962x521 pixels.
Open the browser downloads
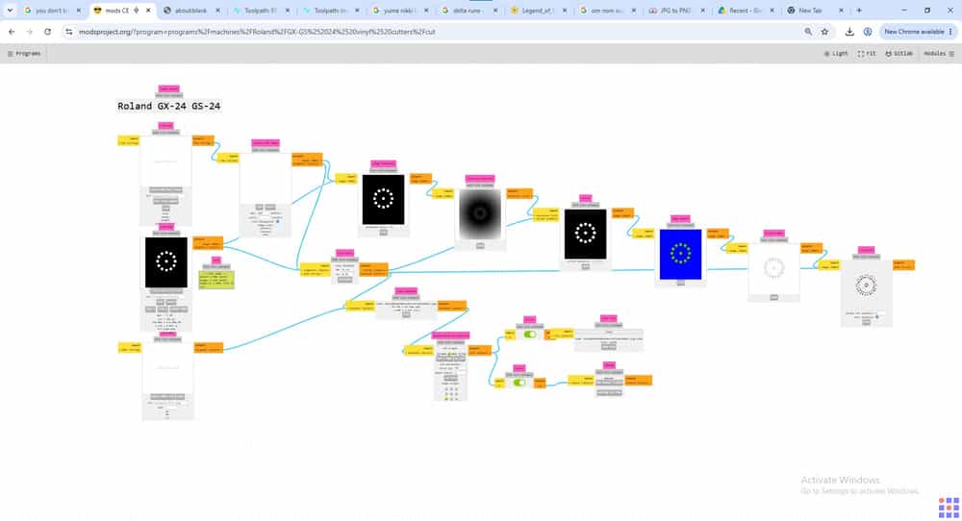[849, 32]
